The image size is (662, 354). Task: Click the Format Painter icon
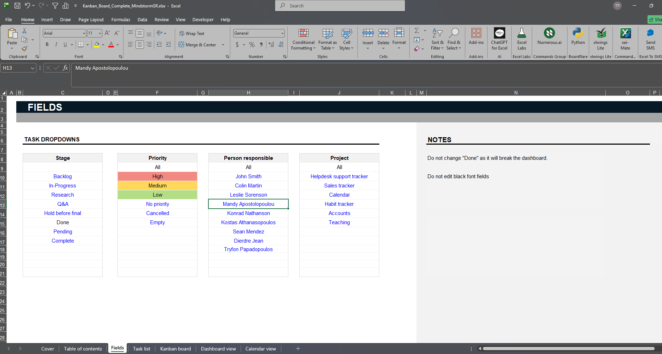(x=24, y=48)
